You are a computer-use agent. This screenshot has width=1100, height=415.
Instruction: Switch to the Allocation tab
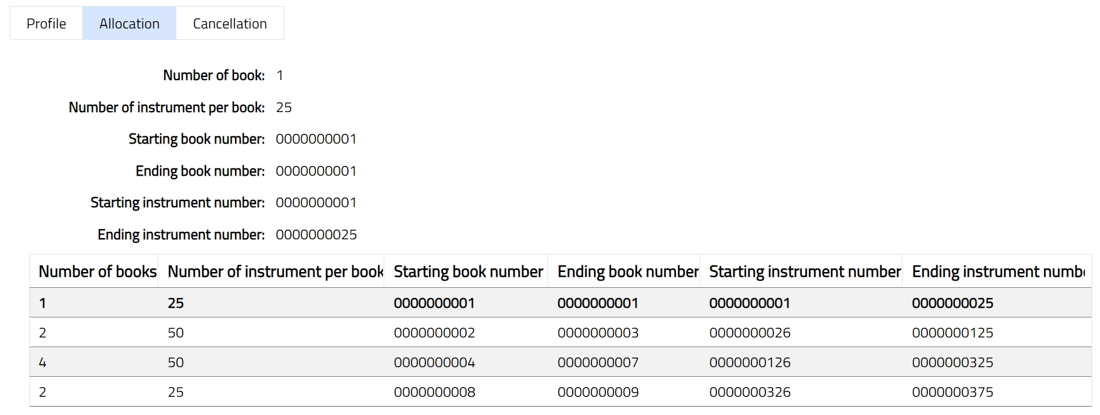129,24
